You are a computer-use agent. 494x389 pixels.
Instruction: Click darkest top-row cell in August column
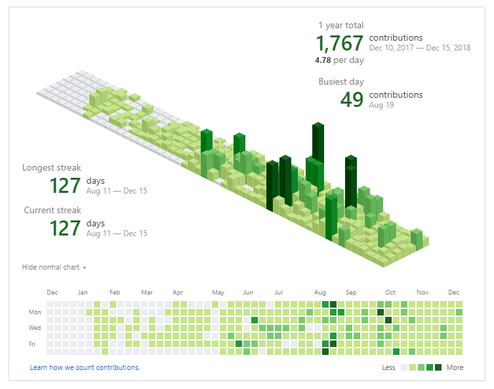tap(333, 304)
